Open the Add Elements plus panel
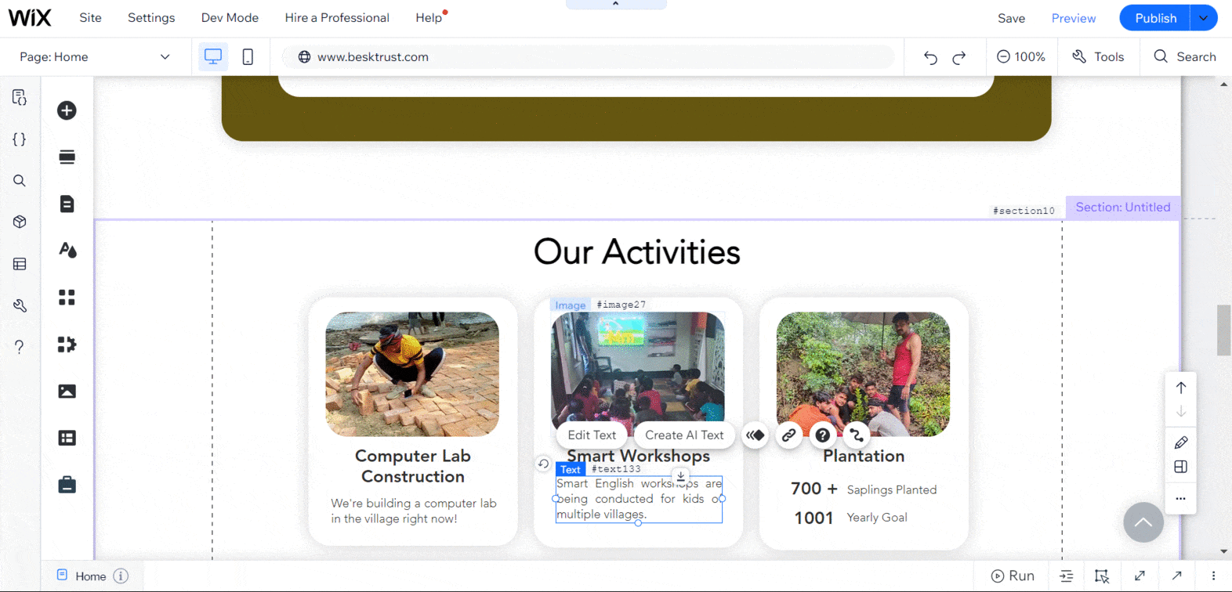Viewport: 1232px width, 592px height. 67,110
